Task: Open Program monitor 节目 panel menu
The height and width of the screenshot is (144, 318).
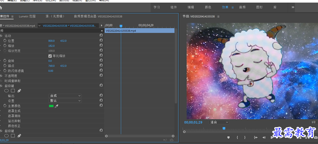Action: coord(218,17)
